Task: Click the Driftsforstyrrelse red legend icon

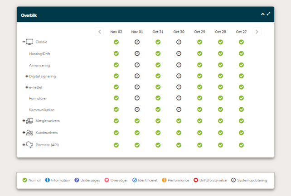Action: [x=196, y=180]
